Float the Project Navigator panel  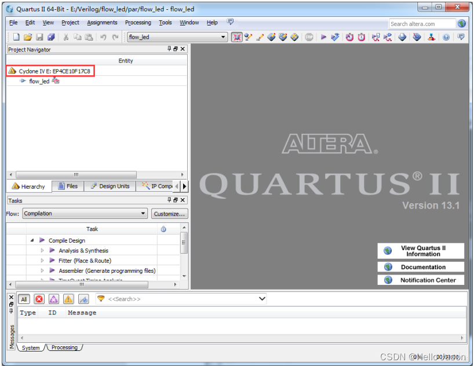(176, 49)
